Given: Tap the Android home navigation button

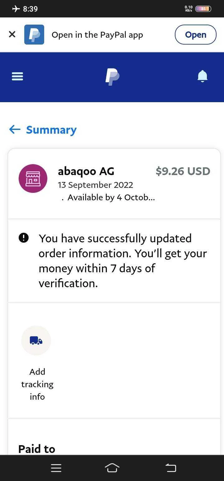Looking at the screenshot, I should (x=112, y=468).
